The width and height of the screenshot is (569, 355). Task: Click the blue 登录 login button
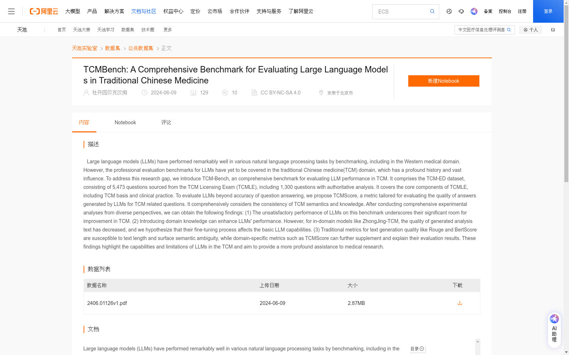(x=548, y=11)
